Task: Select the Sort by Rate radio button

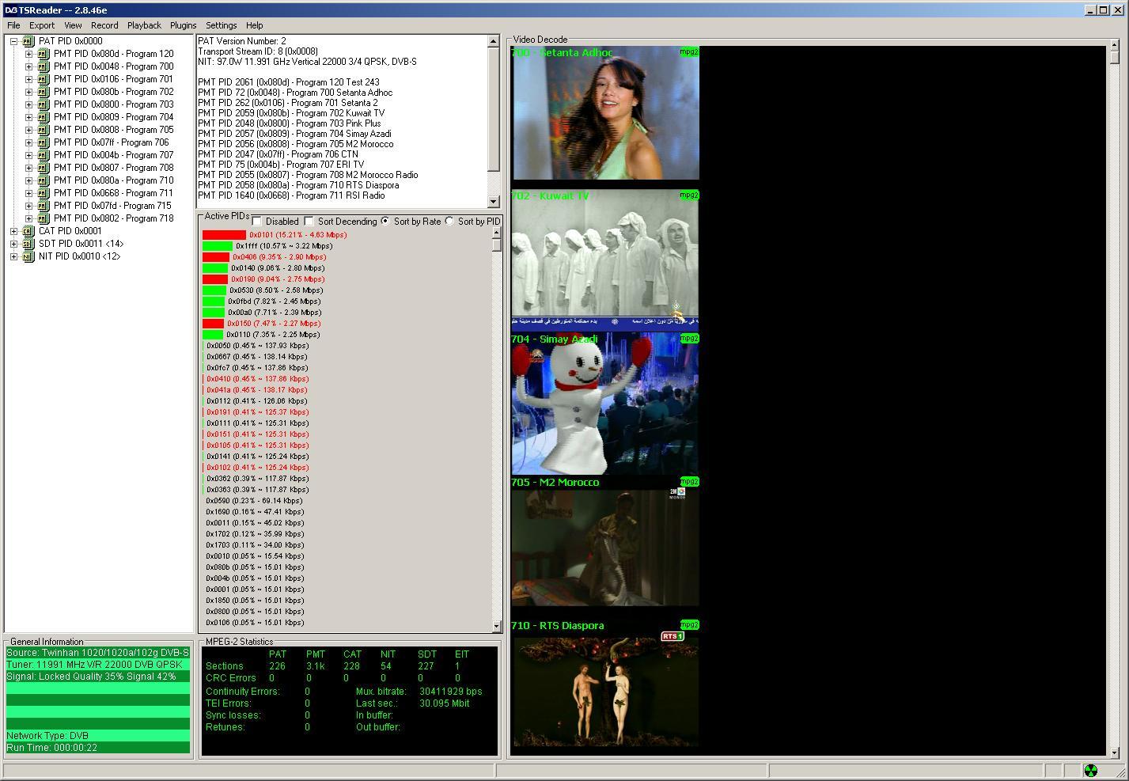Action: pyautogui.click(x=385, y=222)
